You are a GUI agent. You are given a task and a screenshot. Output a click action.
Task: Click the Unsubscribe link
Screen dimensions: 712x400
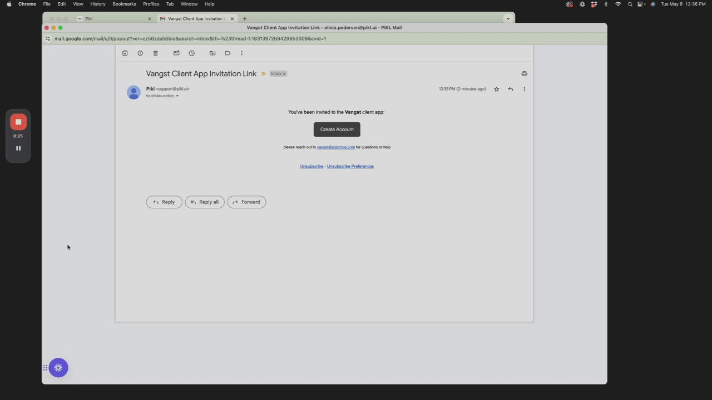[311, 166]
